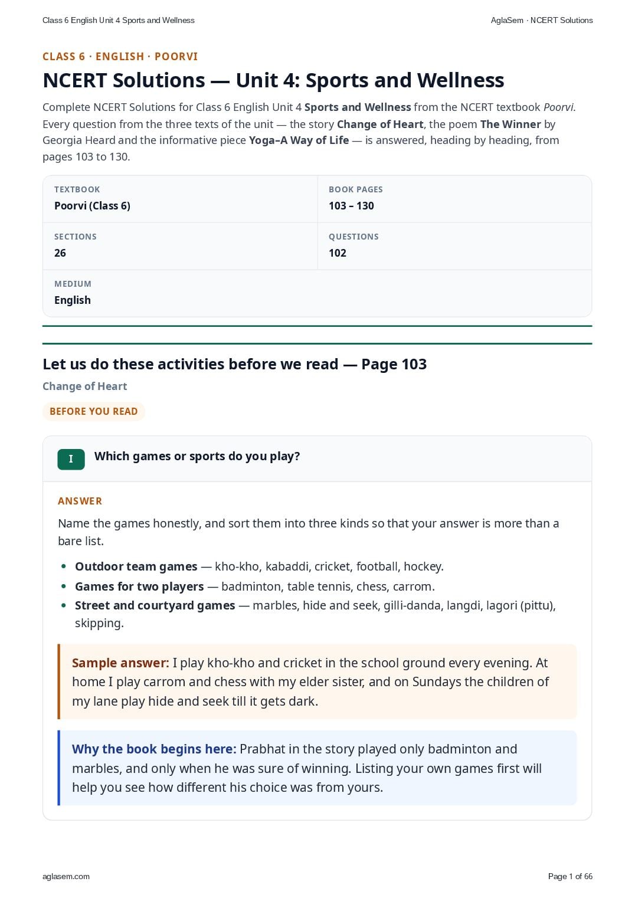Open the aglasem.com footer link
The height and width of the screenshot is (898, 635).
pos(66,876)
